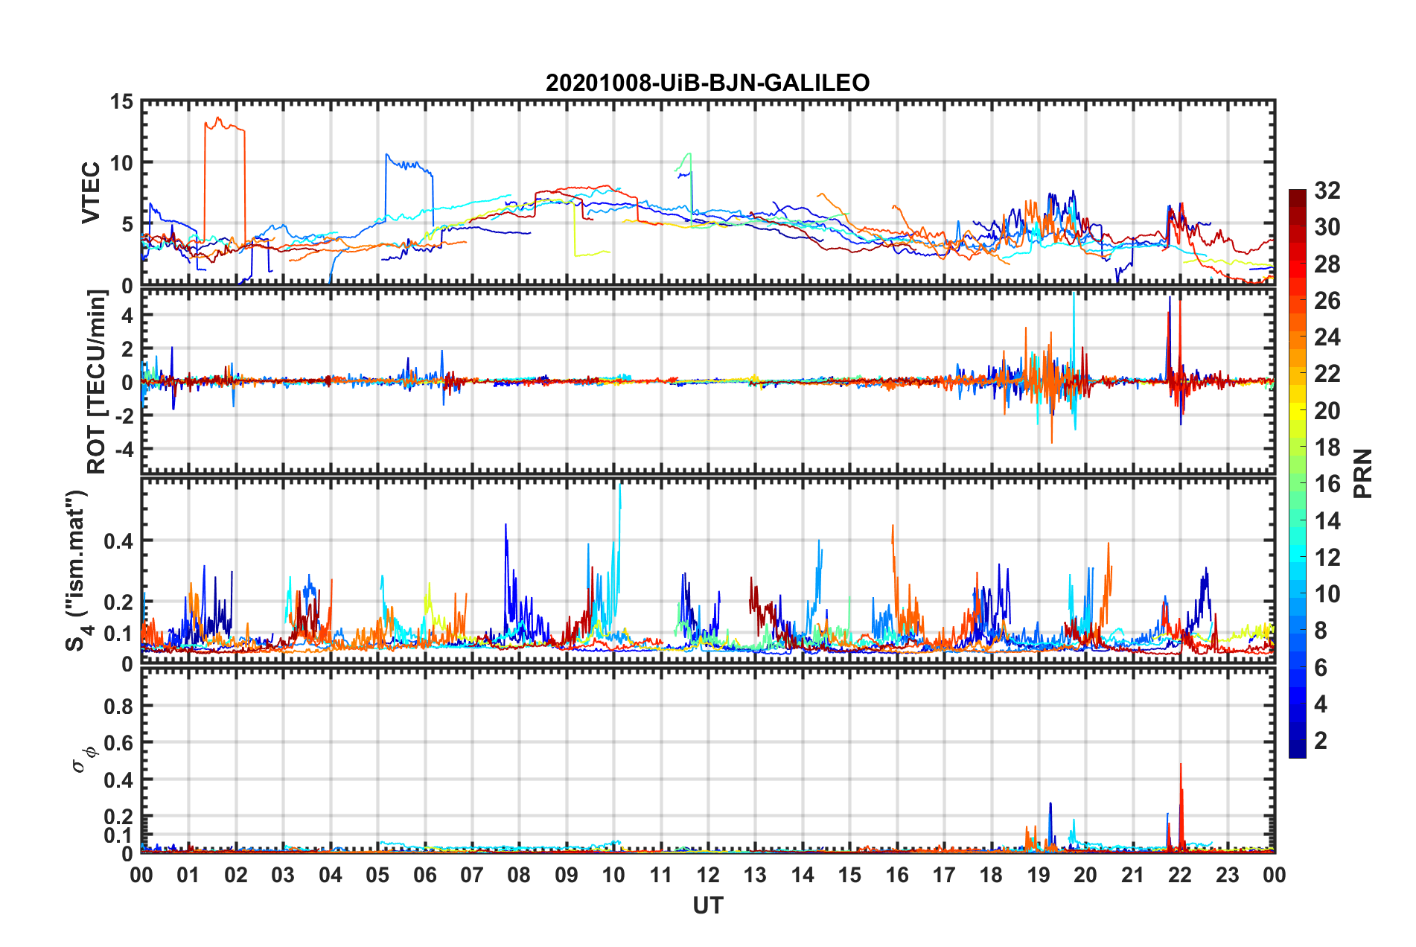Click the VTEC axis tick label 5

coord(127,225)
